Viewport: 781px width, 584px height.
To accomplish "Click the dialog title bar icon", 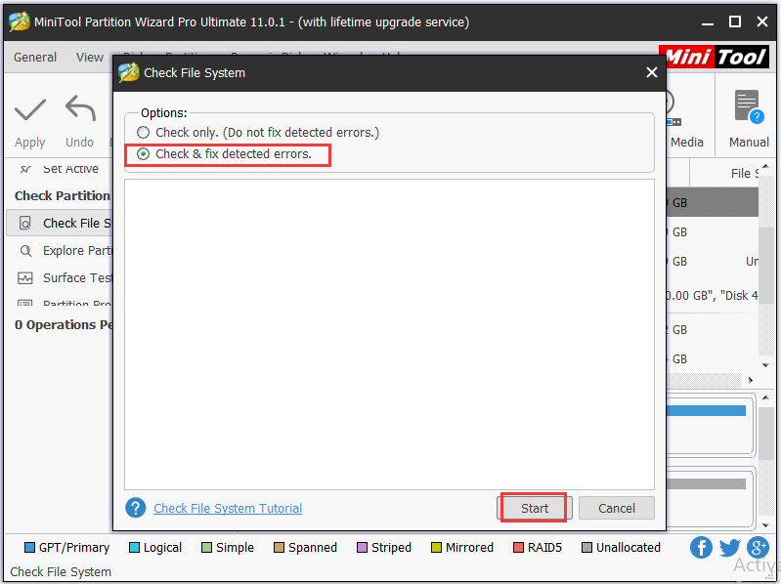I will point(128,72).
